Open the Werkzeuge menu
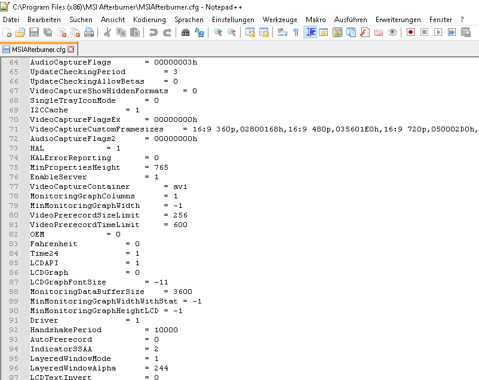The height and width of the screenshot is (380, 479). click(x=280, y=20)
